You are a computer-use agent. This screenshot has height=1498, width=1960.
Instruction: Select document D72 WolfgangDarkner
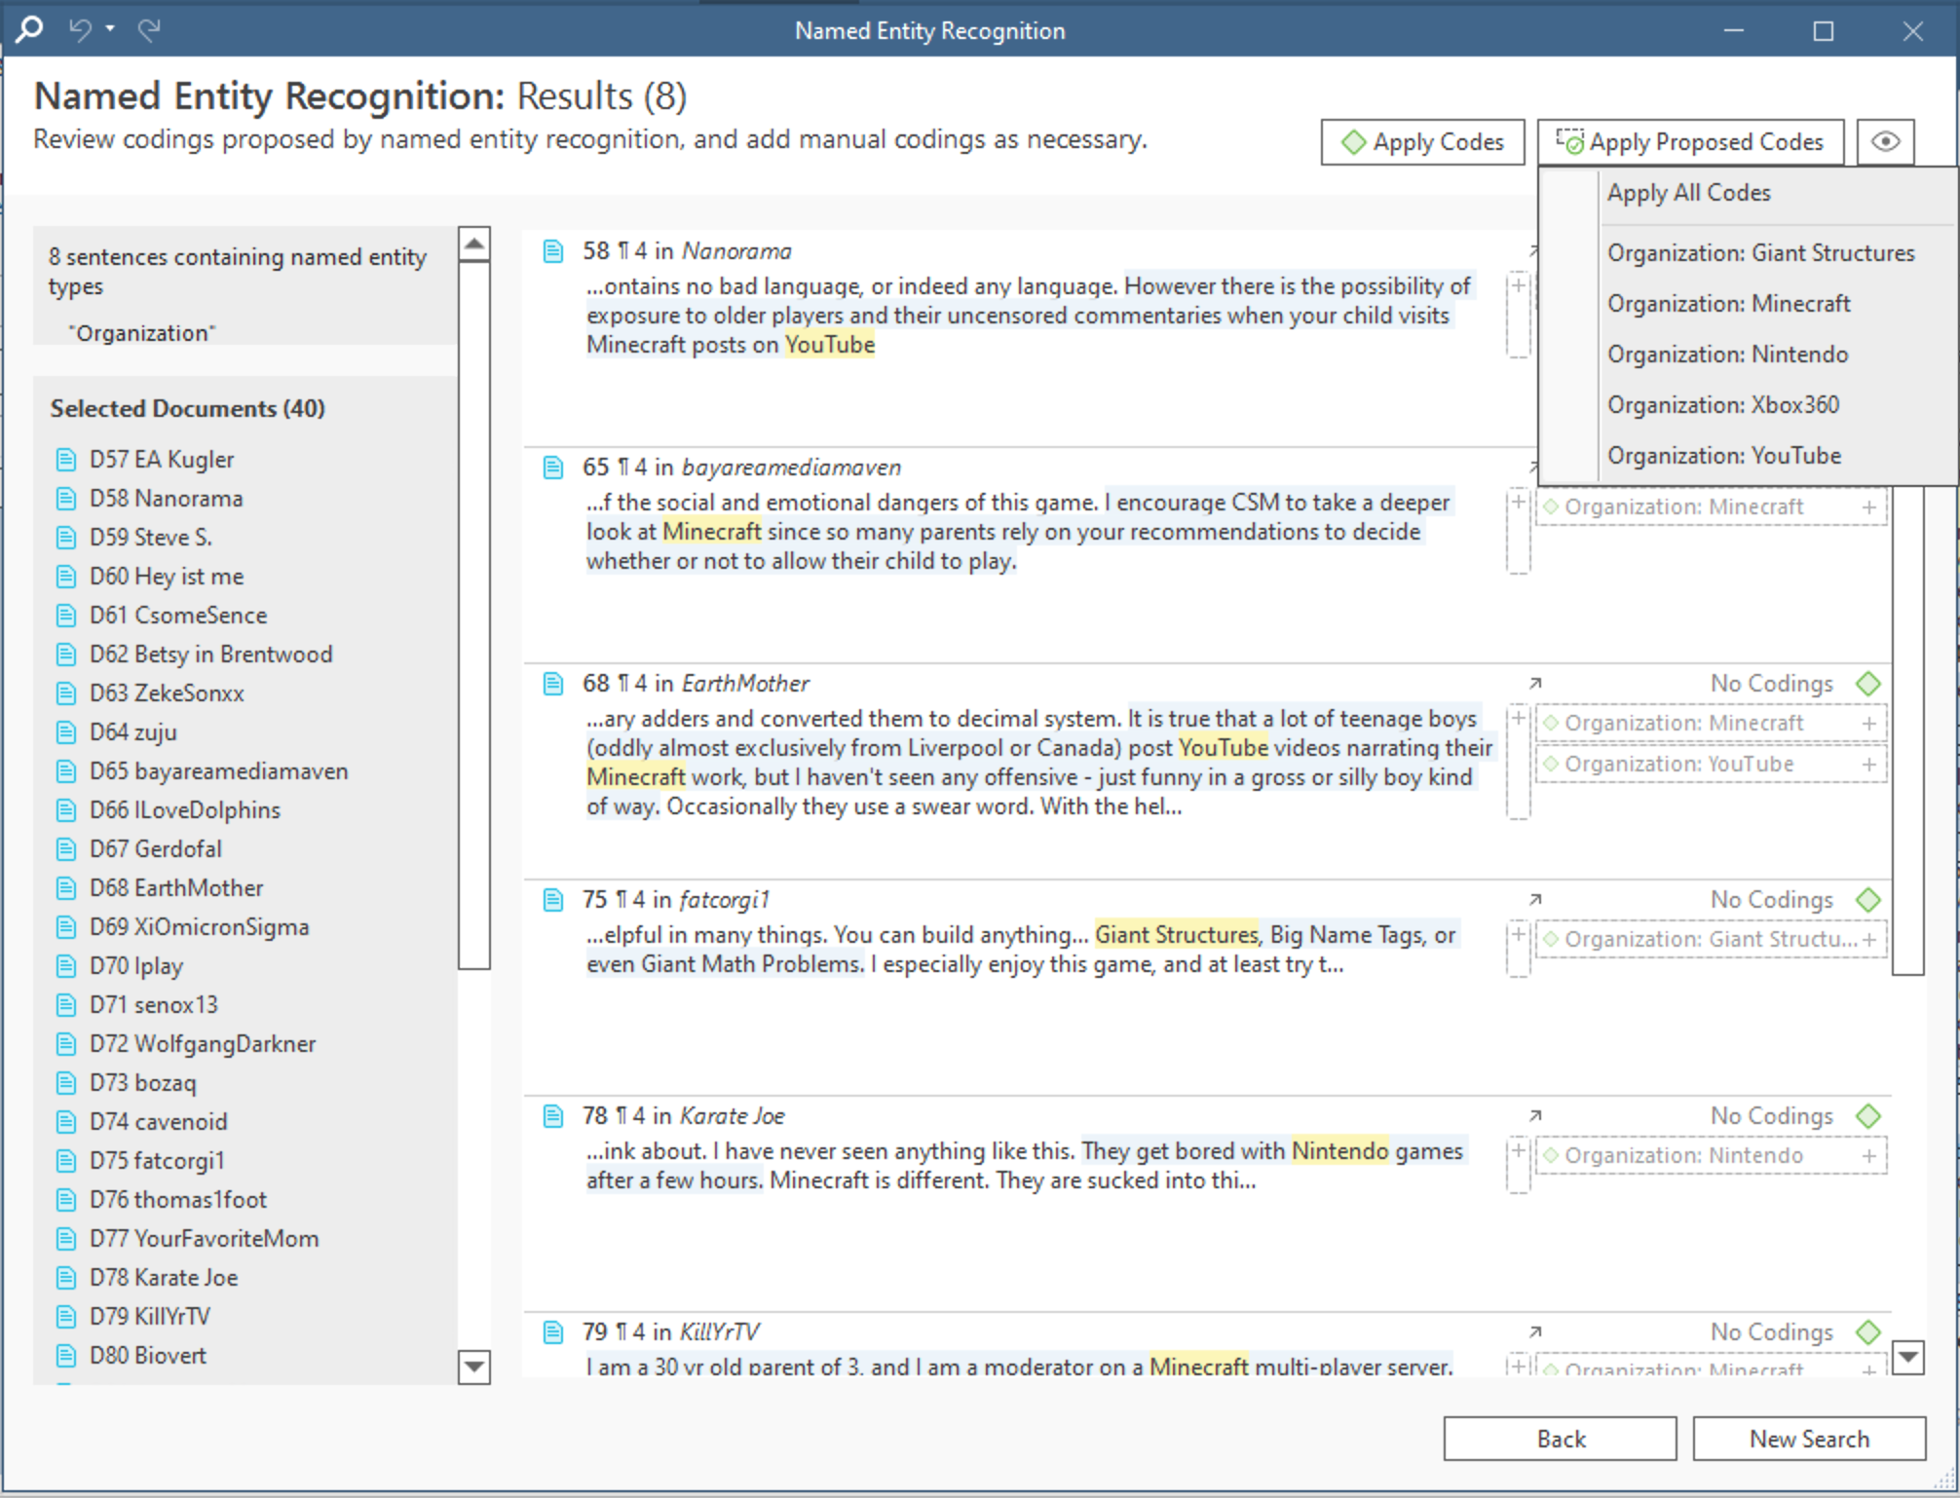point(203,1043)
